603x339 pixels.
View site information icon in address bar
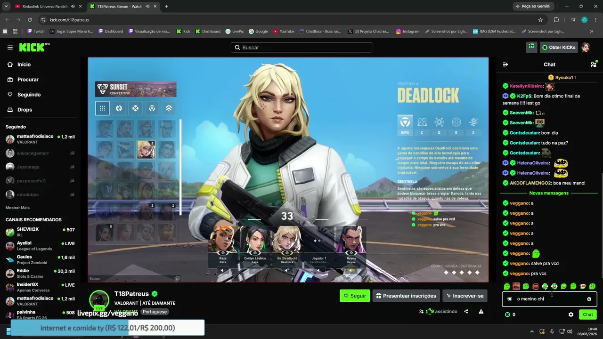pyautogui.click(x=43, y=20)
